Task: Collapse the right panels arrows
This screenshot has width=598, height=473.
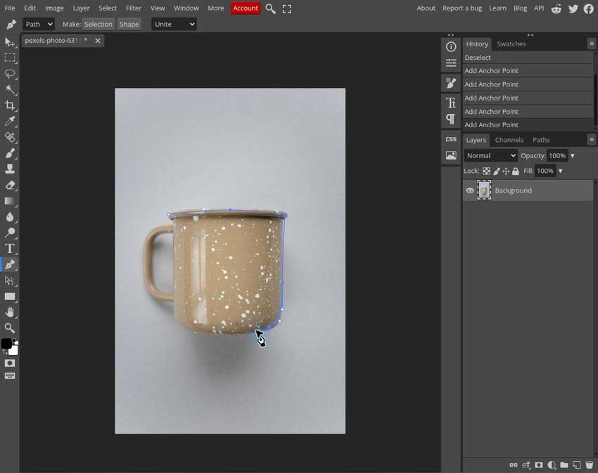Action: (530, 35)
